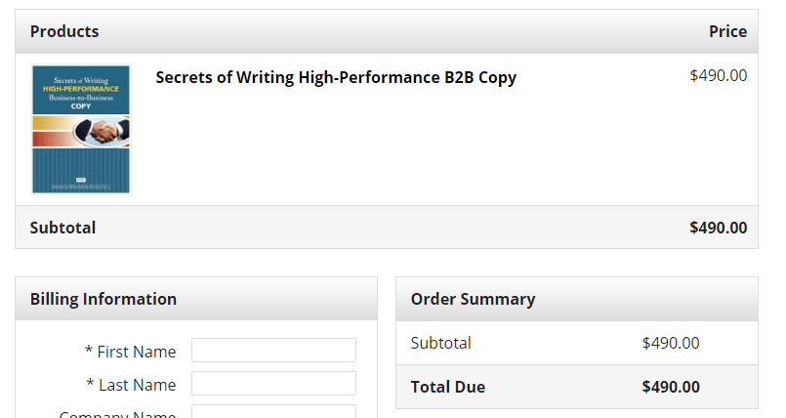Screen dimensions: 786x418
Task: Click the Company Name field label
Action: [x=117, y=414]
